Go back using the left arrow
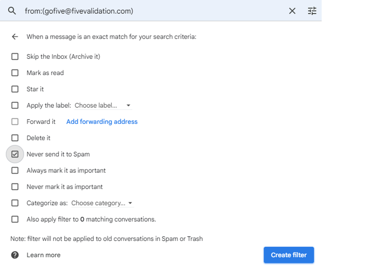 [x=15, y=37]
